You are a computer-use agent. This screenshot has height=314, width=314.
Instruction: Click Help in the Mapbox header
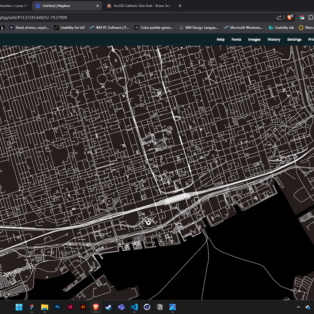pos(220,39)
